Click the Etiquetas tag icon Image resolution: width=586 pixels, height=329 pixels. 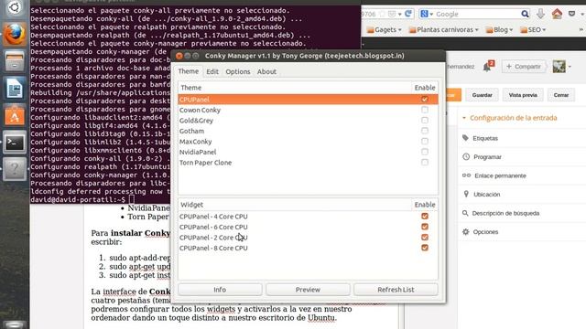(465, 138)
